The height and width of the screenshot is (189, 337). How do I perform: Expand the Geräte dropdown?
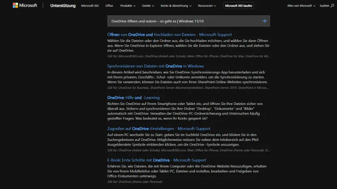point(148,5)
